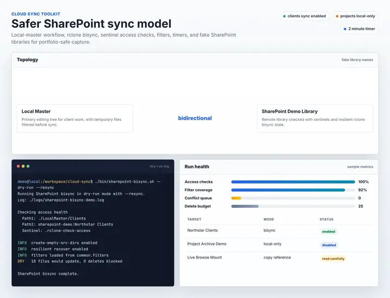Select the 'Live Browse Mount' table cell
Viewport: 390px width, 298px height.
click(x=204, y=257)
